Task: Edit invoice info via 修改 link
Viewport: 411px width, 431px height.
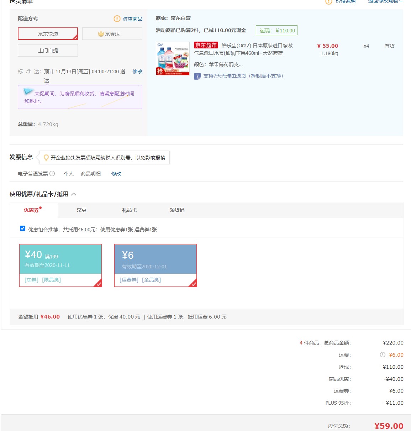Action: pyautogui.click(x=116, y=174)
